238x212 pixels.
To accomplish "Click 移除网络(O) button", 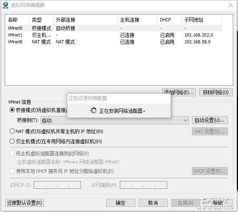I will (216, 92).
